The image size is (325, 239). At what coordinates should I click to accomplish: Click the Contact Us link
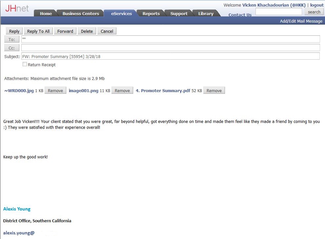[x=240, y=15]
